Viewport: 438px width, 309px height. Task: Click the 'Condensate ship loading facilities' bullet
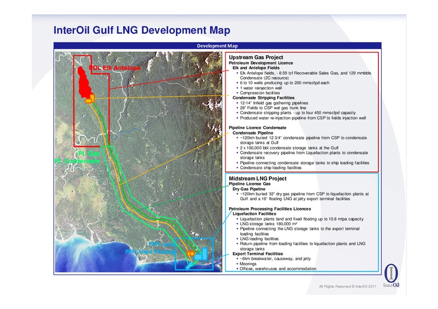click(x=269, y=168)
